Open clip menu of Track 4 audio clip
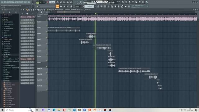This screenshot has width=199, height=112. tap(87, 33)
